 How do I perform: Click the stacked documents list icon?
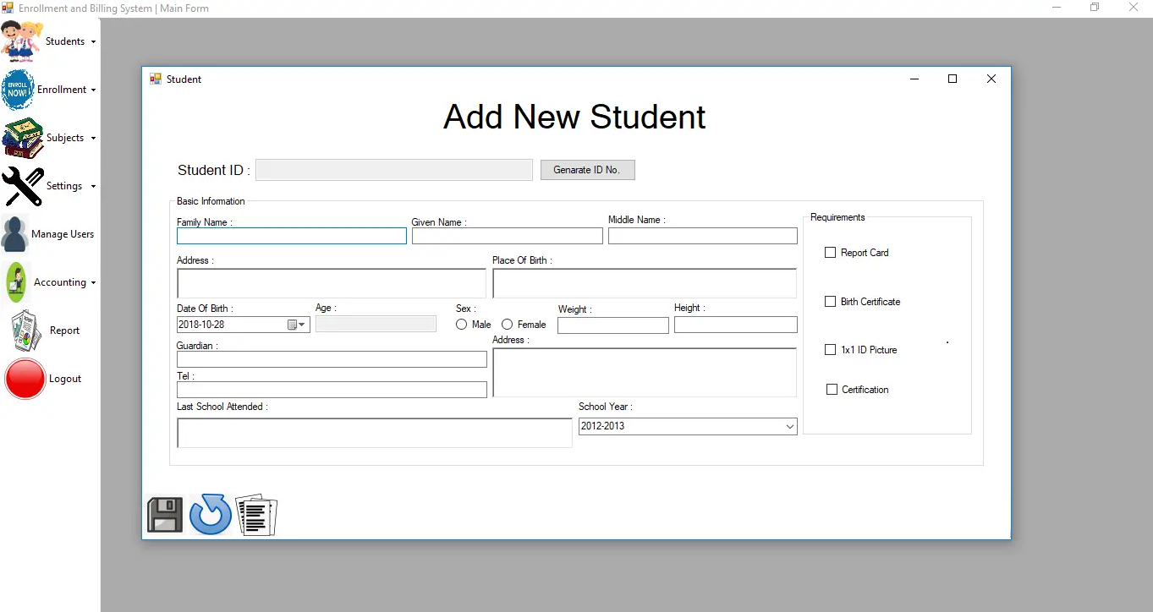256,516
